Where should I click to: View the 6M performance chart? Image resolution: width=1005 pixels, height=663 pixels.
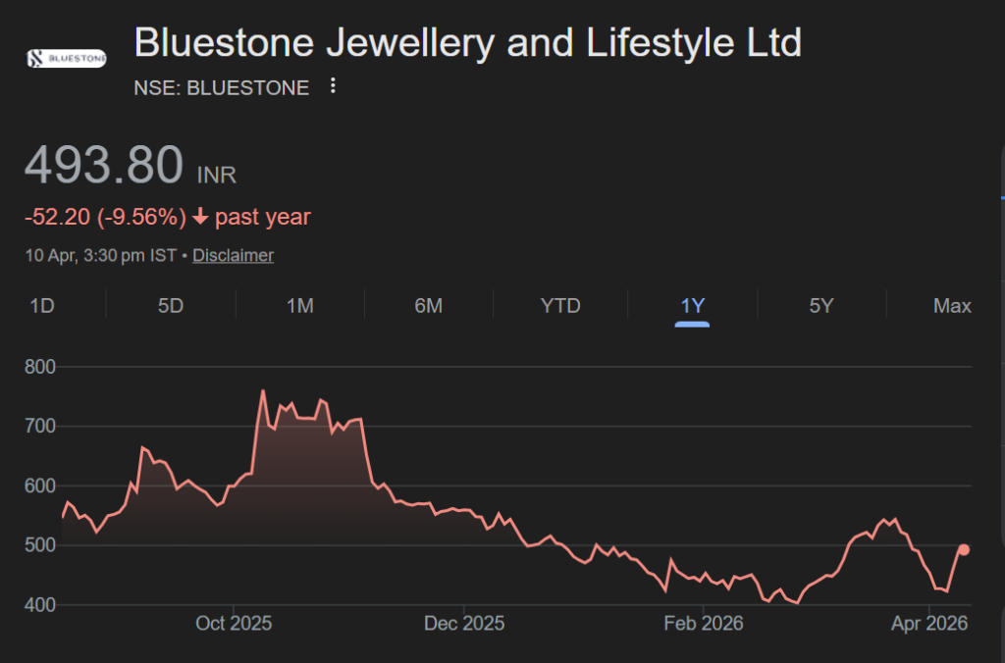point(430,305)
